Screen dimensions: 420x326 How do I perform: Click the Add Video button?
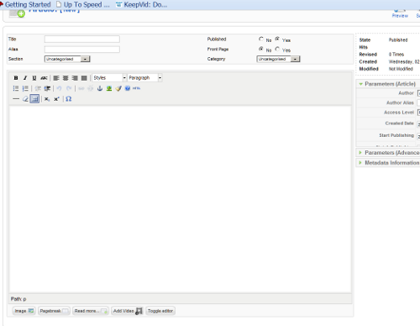pyautogui.click(x=128, y=311)
